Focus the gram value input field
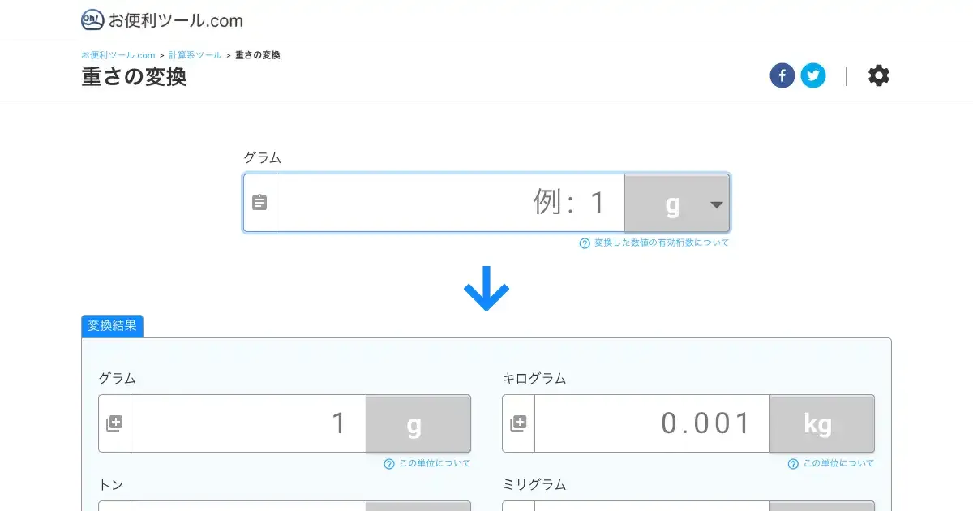The width and height of the screenshot is (973, 511). coord(450,203)
